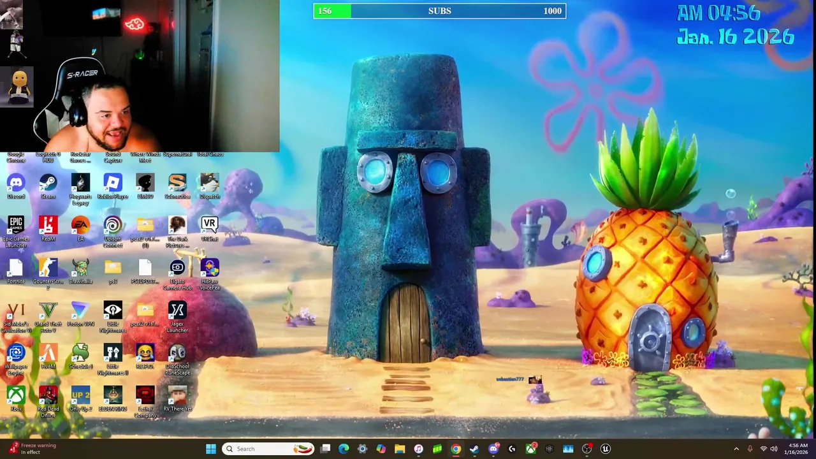Select the HitPaw VoicePea desktop icon
Image resolution: width=816 pixels, height=459 pixels.
point(210,275)
